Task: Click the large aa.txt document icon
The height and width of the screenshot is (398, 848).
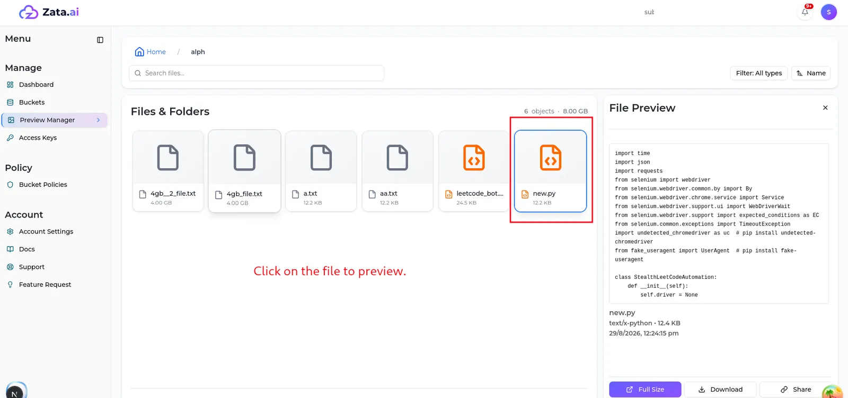Action: [397, 158]
